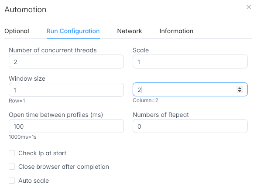Focus the Number of concurrent threads field

[66, 62]
